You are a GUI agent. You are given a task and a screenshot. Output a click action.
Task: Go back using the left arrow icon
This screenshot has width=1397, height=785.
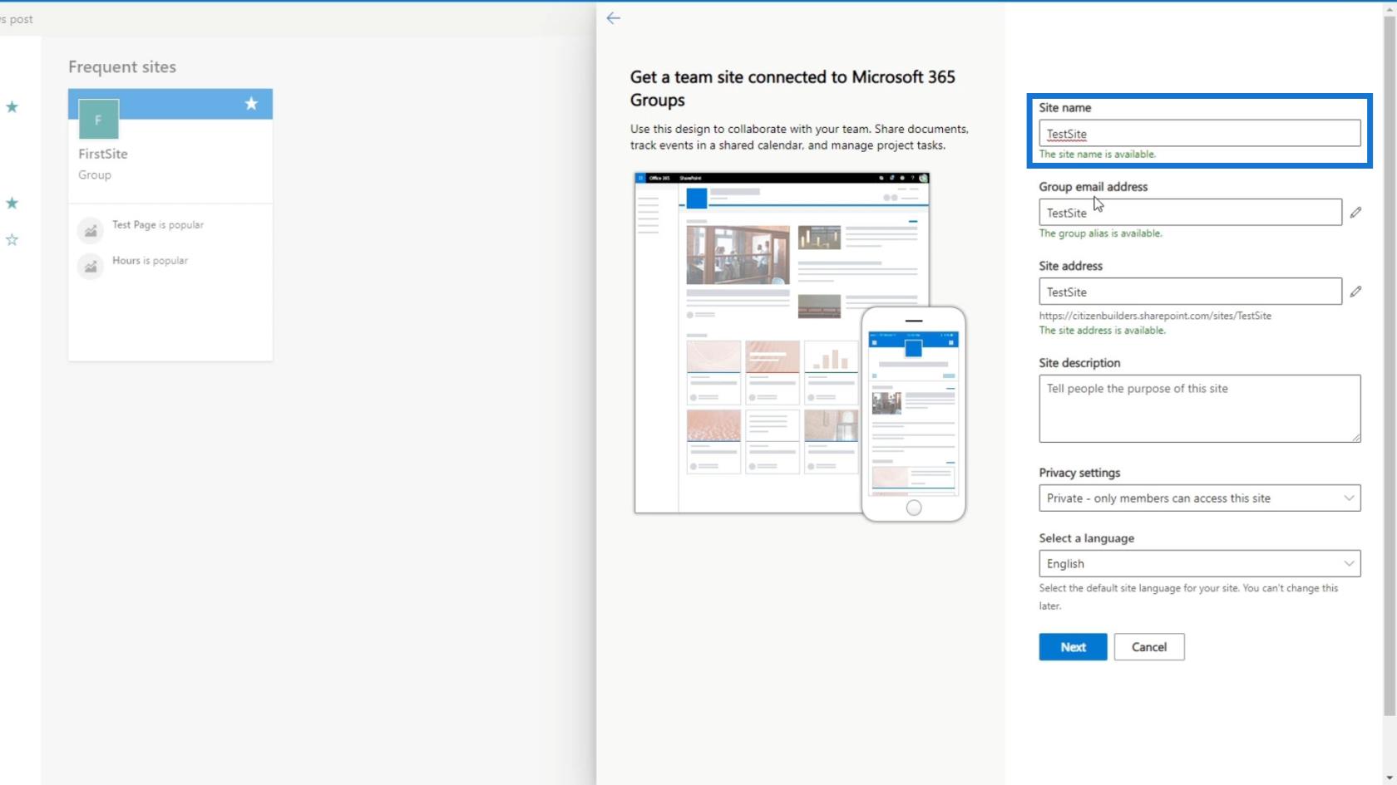tap(613, 18)
